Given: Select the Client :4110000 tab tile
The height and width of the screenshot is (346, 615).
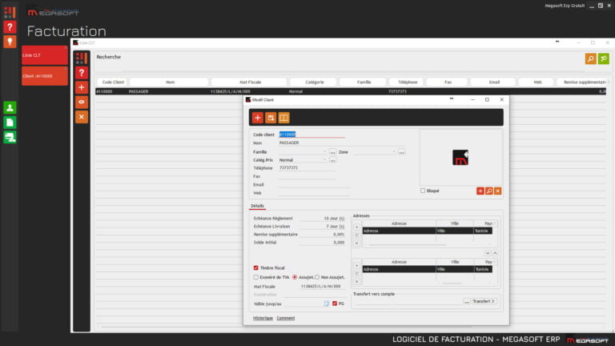Looking at the screenshot, I should pyautogui.click(x=45, y=76).
